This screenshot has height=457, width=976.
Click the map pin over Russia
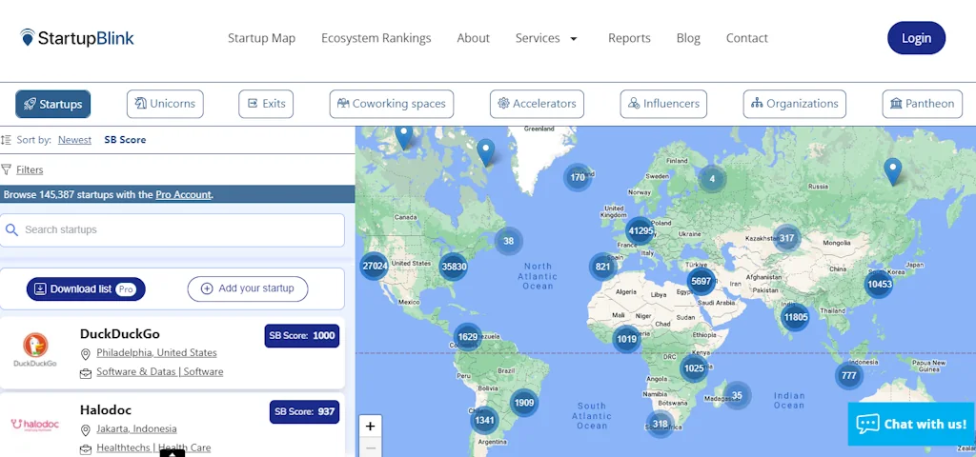pyautogui.click(x=892, y=171)
